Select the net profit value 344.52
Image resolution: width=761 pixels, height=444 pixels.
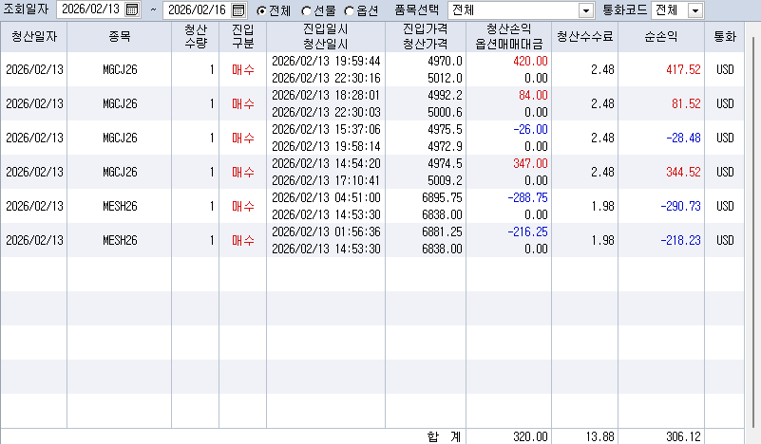[683, 172]
